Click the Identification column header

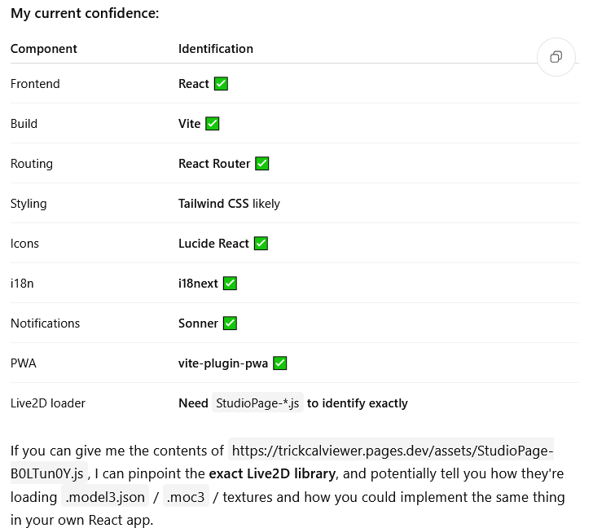tap(216, 49)
